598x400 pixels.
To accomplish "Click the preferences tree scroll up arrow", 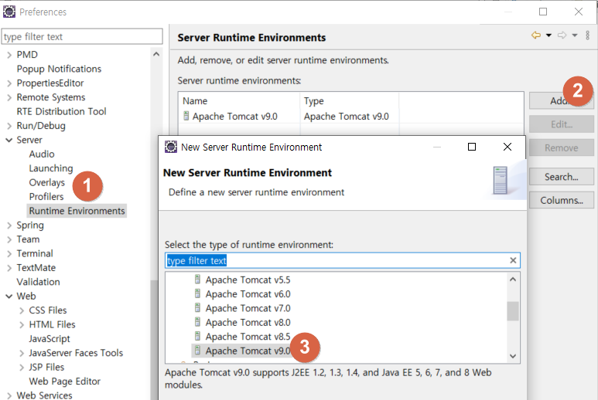I will click(x=156, y=54).
